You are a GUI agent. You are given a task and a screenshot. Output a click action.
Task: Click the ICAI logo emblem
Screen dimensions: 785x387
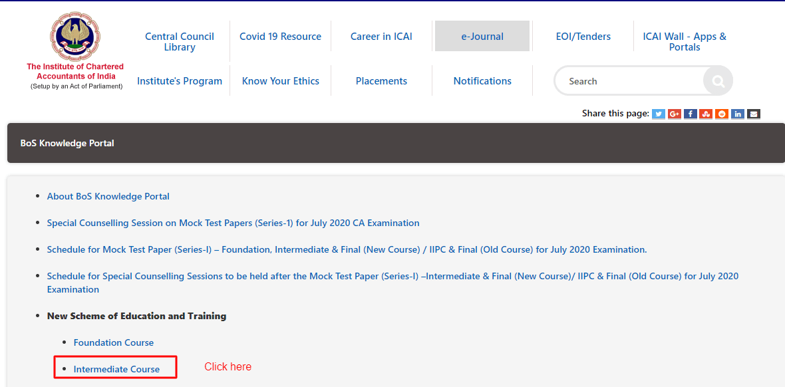point(75,37)
